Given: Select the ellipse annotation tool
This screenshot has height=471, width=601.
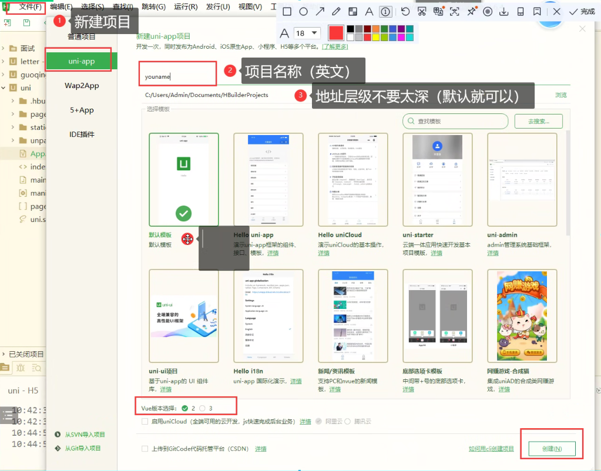Looking at the screenshot, I should tap(303, 12).
